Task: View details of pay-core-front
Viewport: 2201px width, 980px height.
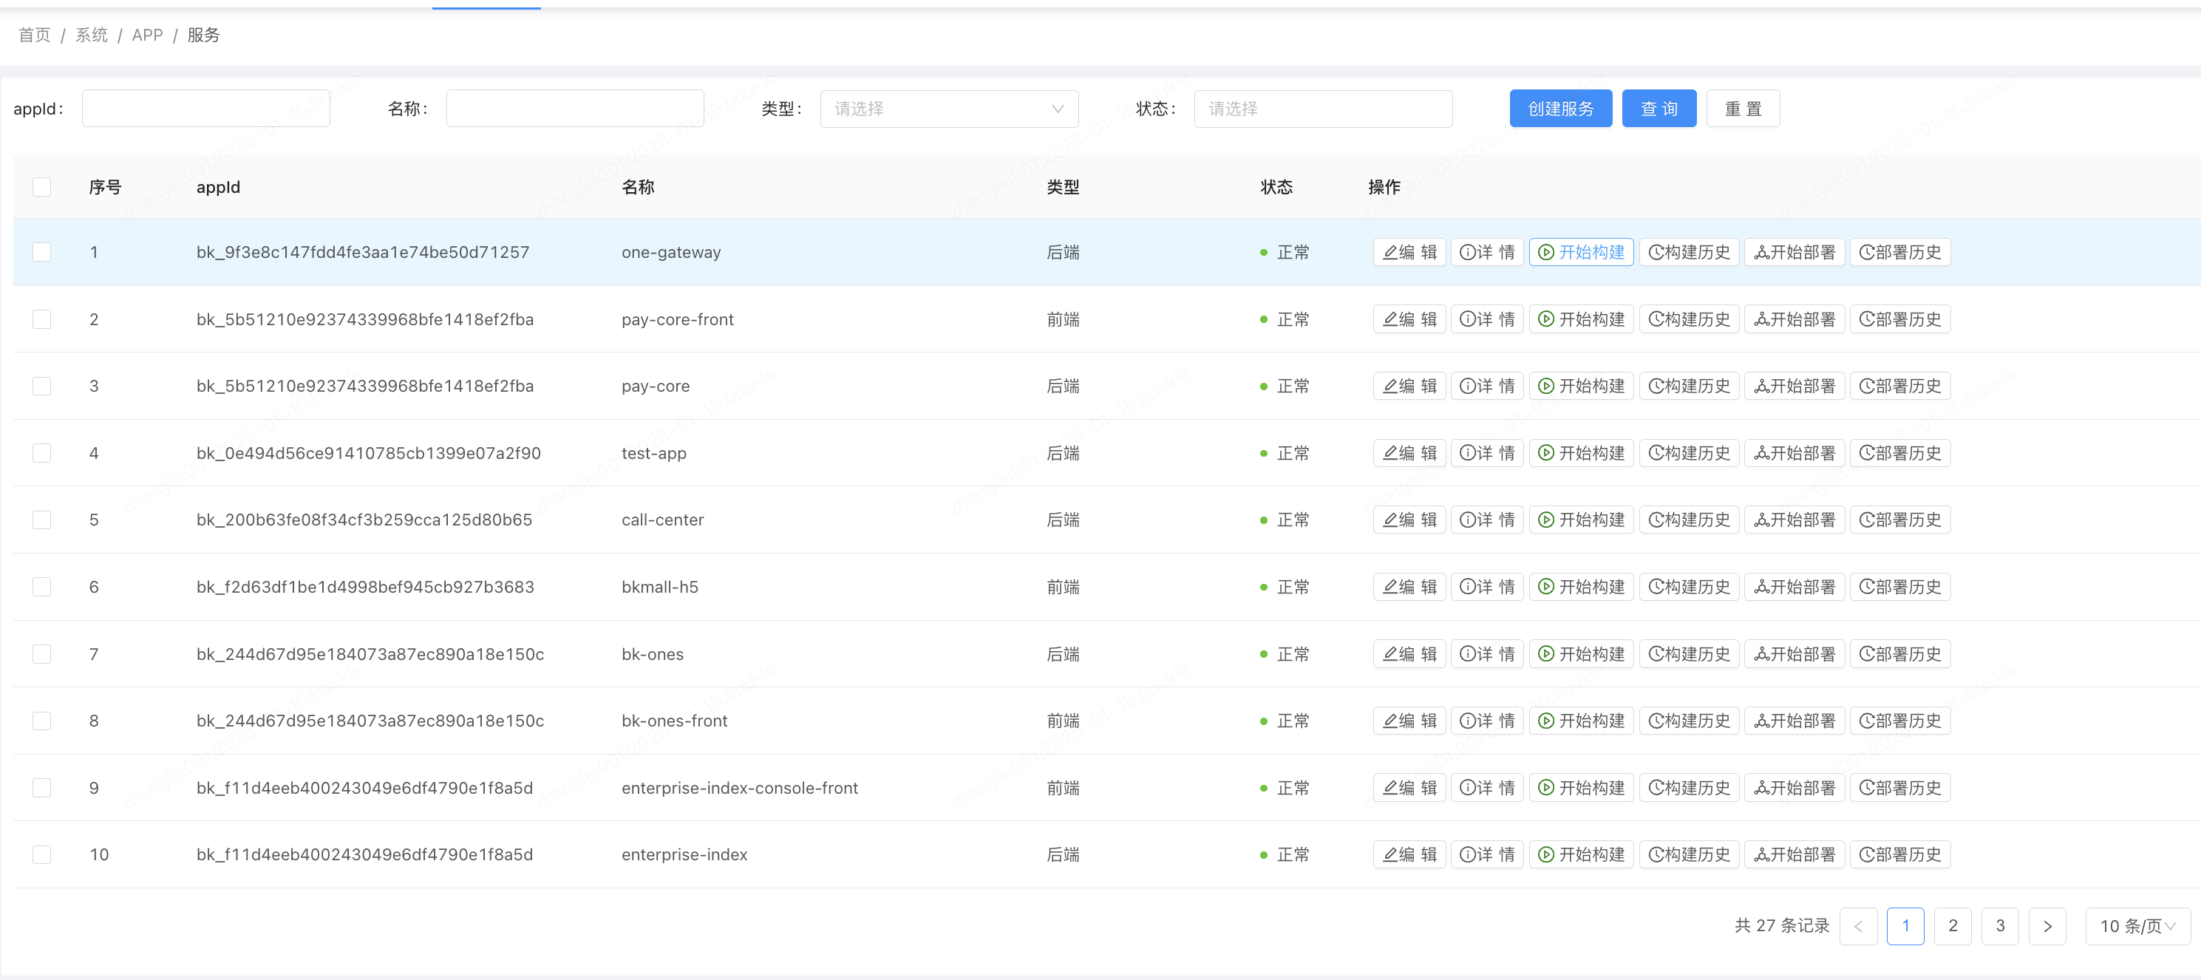Action: [1487, 319]
